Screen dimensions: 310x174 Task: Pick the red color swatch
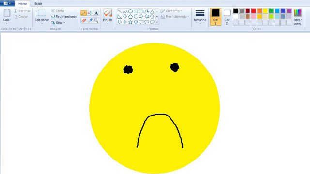(x=253, y=11)
